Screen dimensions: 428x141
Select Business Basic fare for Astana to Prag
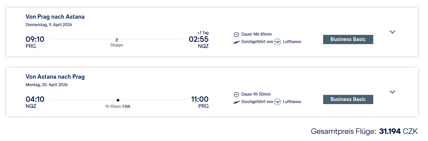pyautogui.click(x=348, y=99)
